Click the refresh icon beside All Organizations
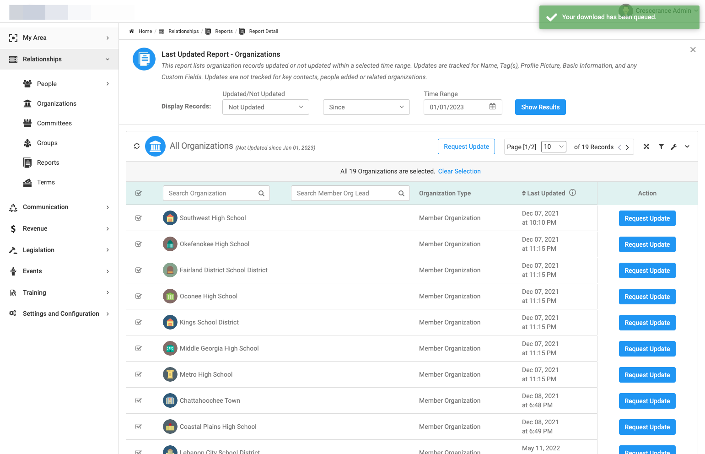 (137, 146)
